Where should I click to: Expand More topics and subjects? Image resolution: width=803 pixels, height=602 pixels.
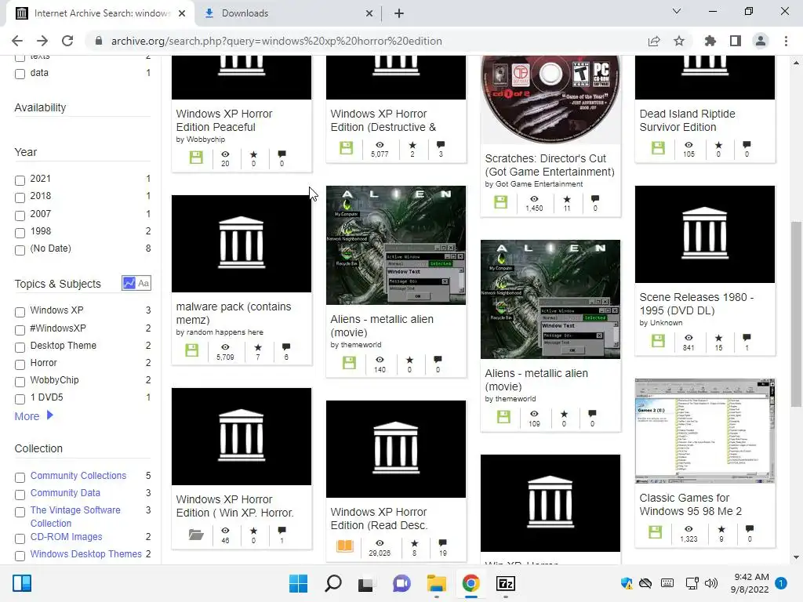point(34,416)
